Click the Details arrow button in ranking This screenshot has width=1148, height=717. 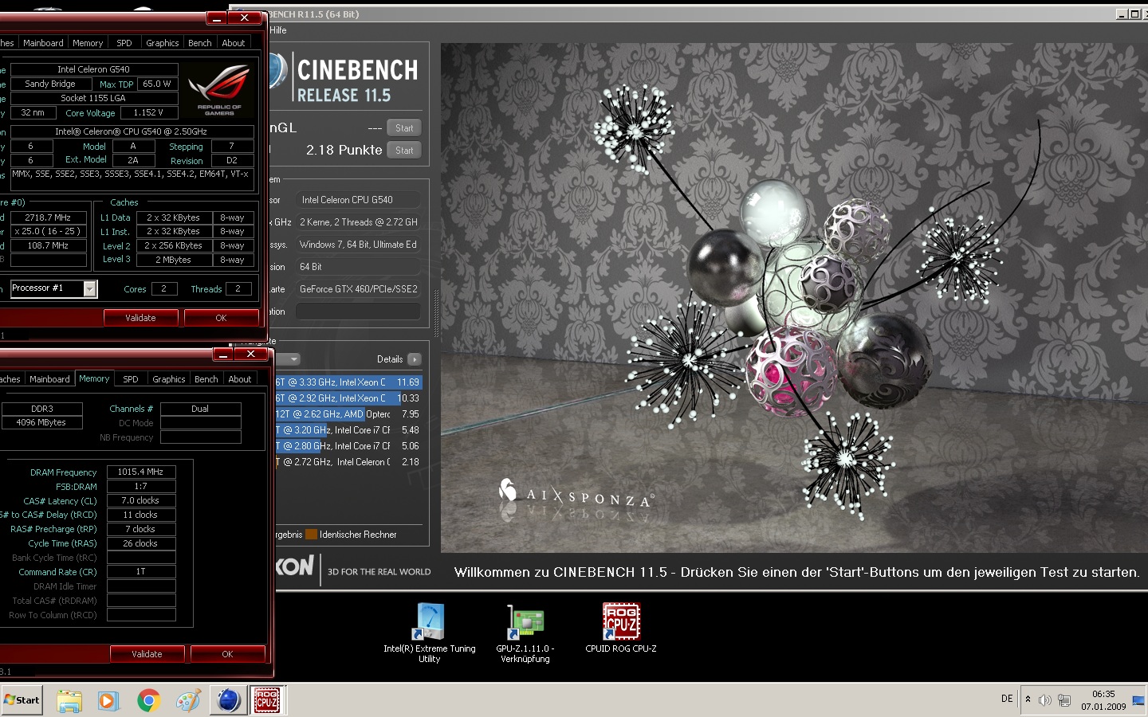tap(415, 359)
